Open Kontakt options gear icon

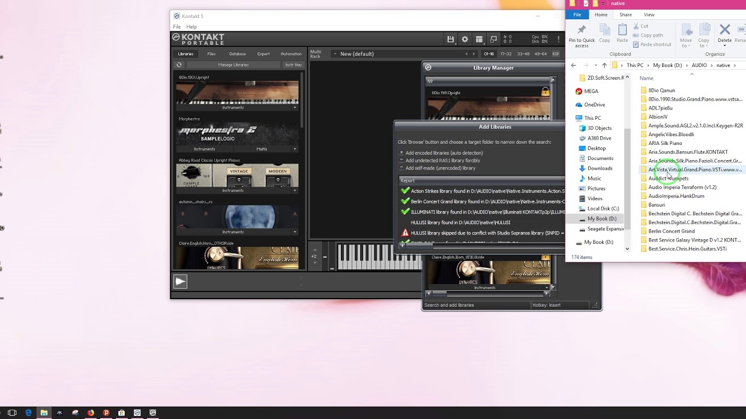pyautogui.click(x=465, y=39)
